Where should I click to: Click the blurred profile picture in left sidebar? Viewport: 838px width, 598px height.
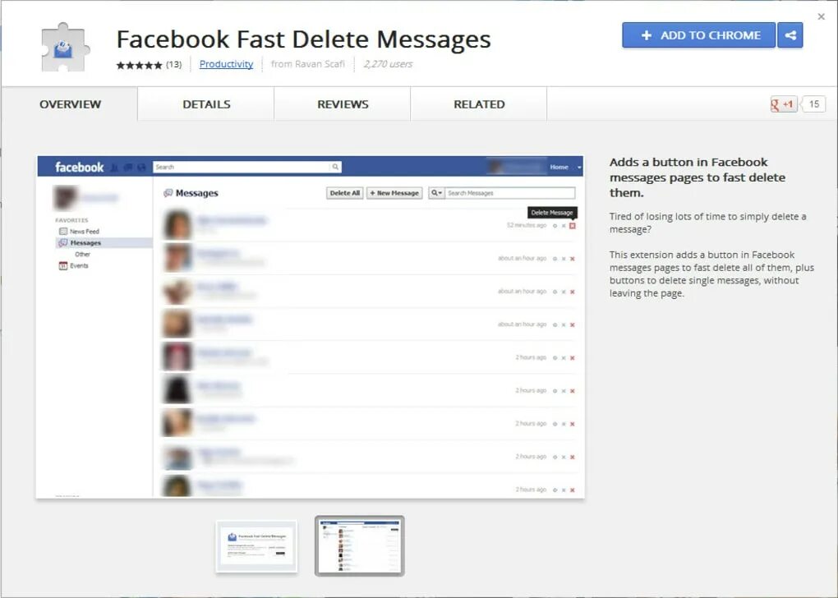pyautogui.click(x=66, y=198)
